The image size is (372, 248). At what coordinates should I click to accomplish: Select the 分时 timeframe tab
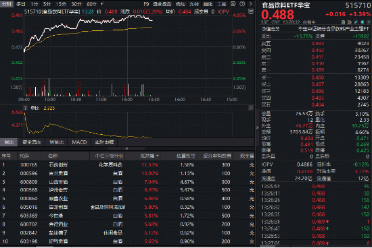(x=6, y=4)
